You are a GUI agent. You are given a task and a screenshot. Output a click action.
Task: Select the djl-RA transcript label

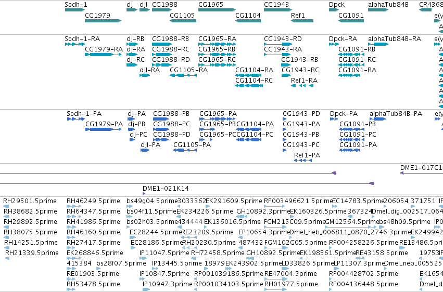[150, 70]
